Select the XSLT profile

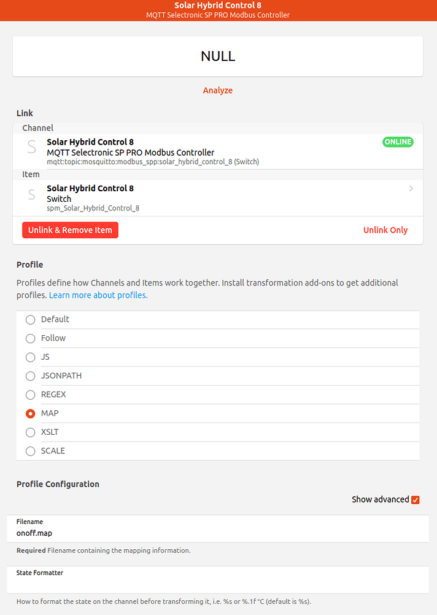click(x=30, y=432)
